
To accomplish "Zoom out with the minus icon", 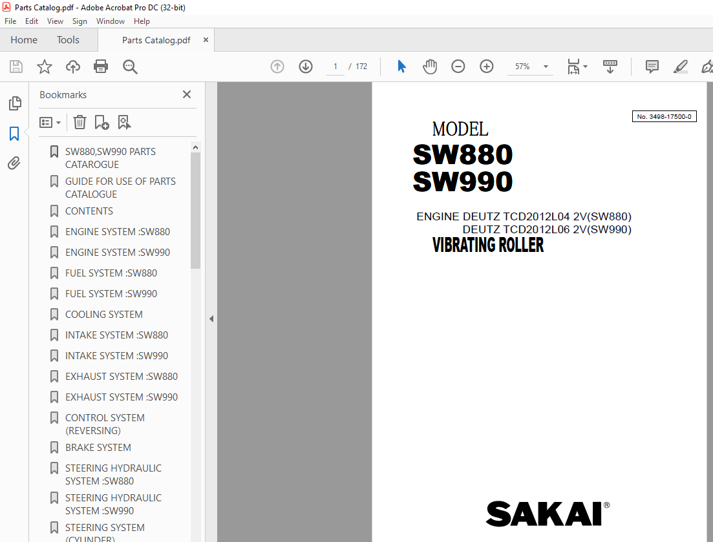I will click(x=458, y=67).
